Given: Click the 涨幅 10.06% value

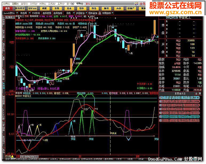Looking at the screenshot, I should 176,67.
